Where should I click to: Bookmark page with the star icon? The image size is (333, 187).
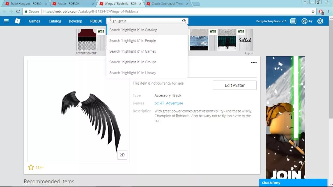[x=313, y=11]
